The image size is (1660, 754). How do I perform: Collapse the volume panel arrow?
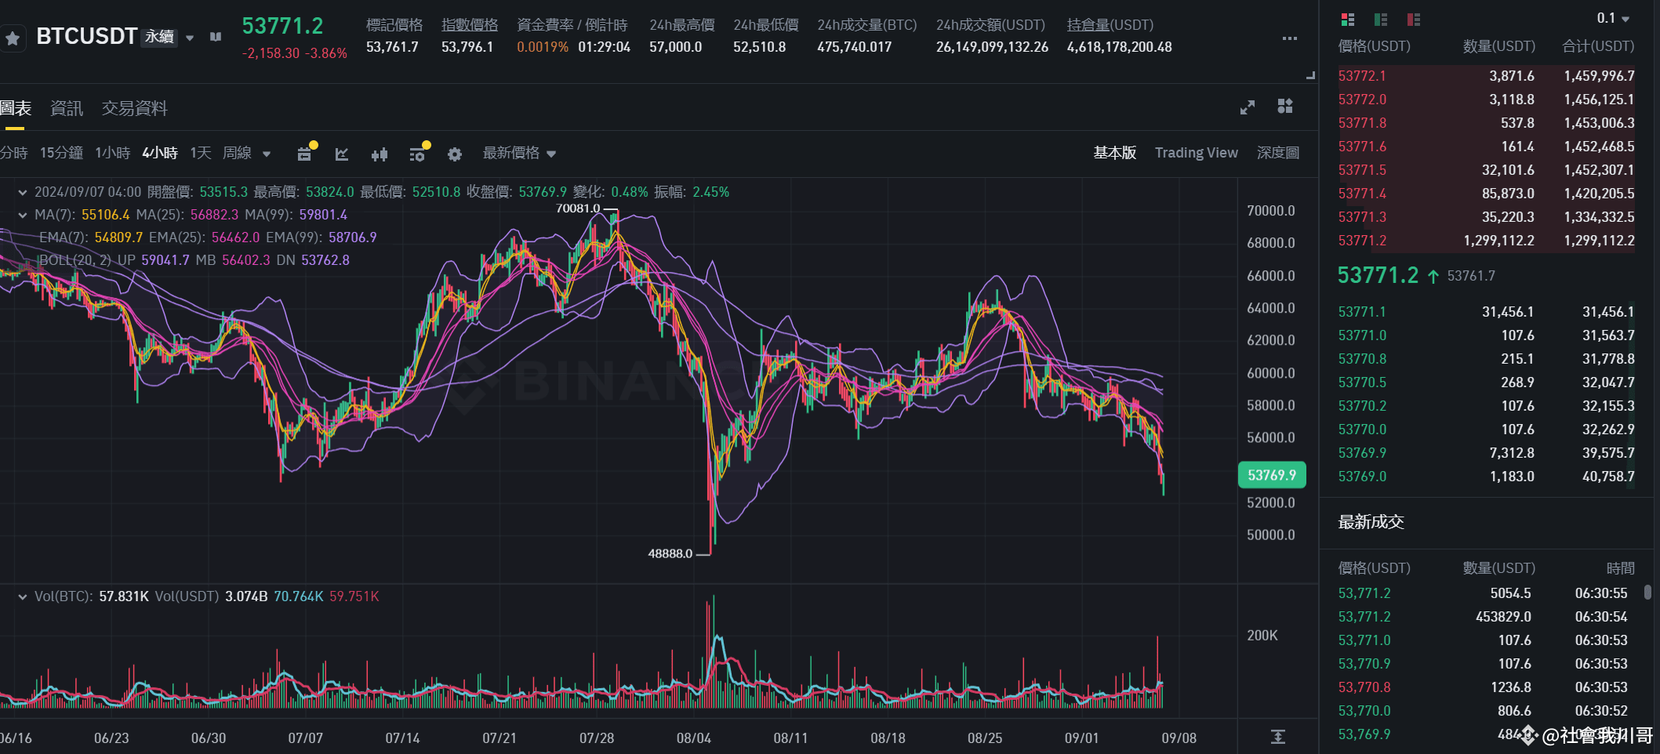tap(22, 596)
